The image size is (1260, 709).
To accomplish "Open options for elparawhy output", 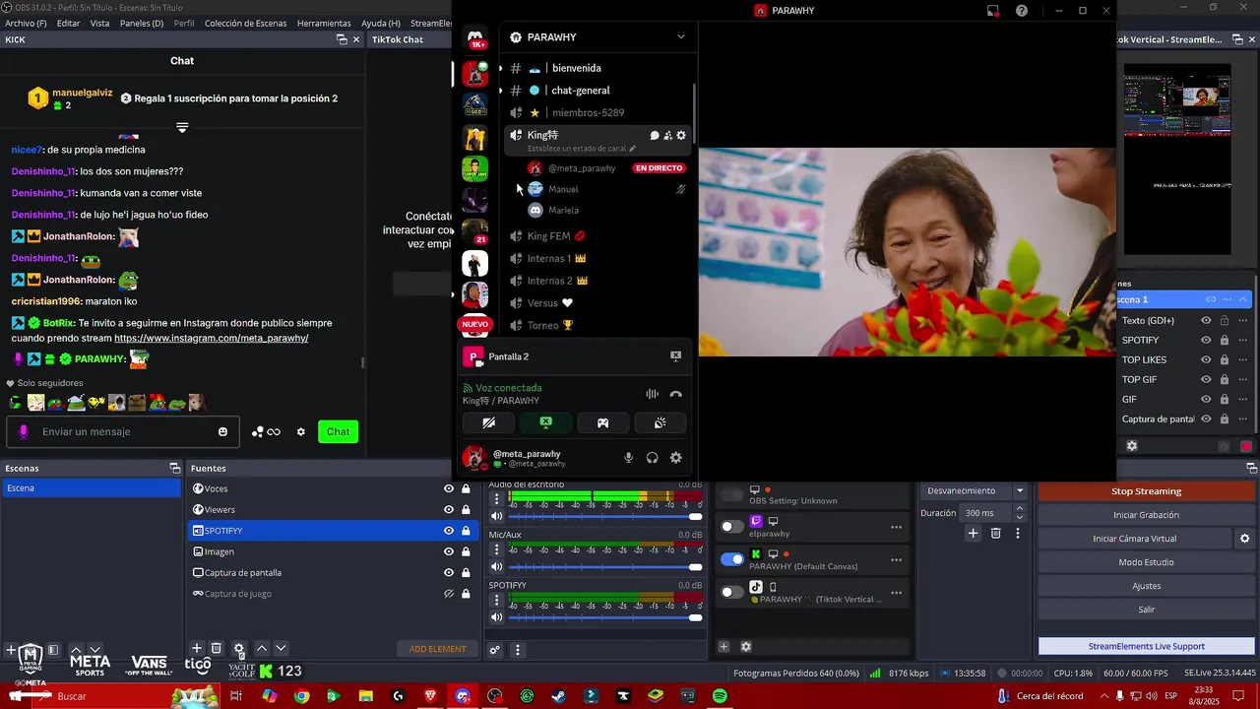I will pyautogui.click(x=896, y=527).
